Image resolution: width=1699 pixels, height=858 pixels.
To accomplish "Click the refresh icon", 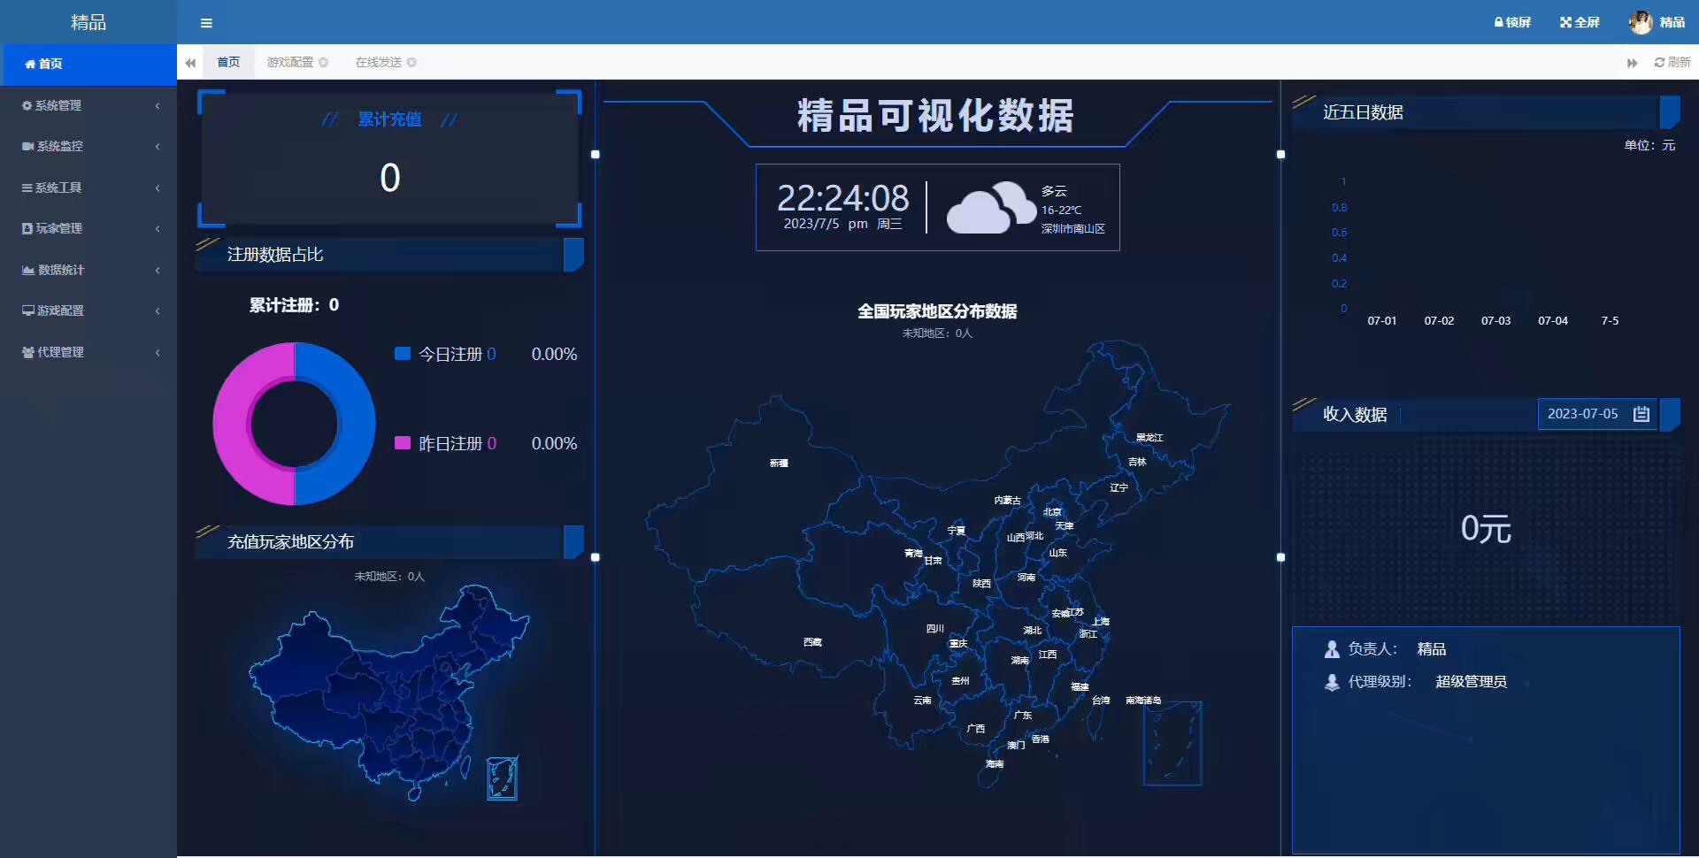I will [1659, 63].
